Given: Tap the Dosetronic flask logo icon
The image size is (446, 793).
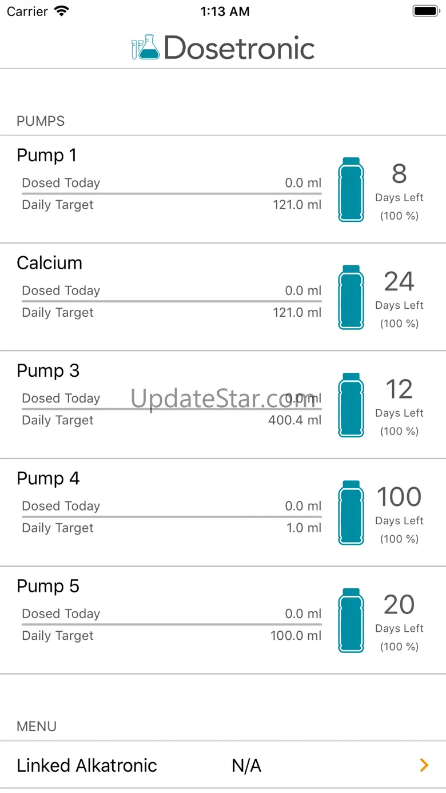Looking at the screenshot, I should pos(145,47).
